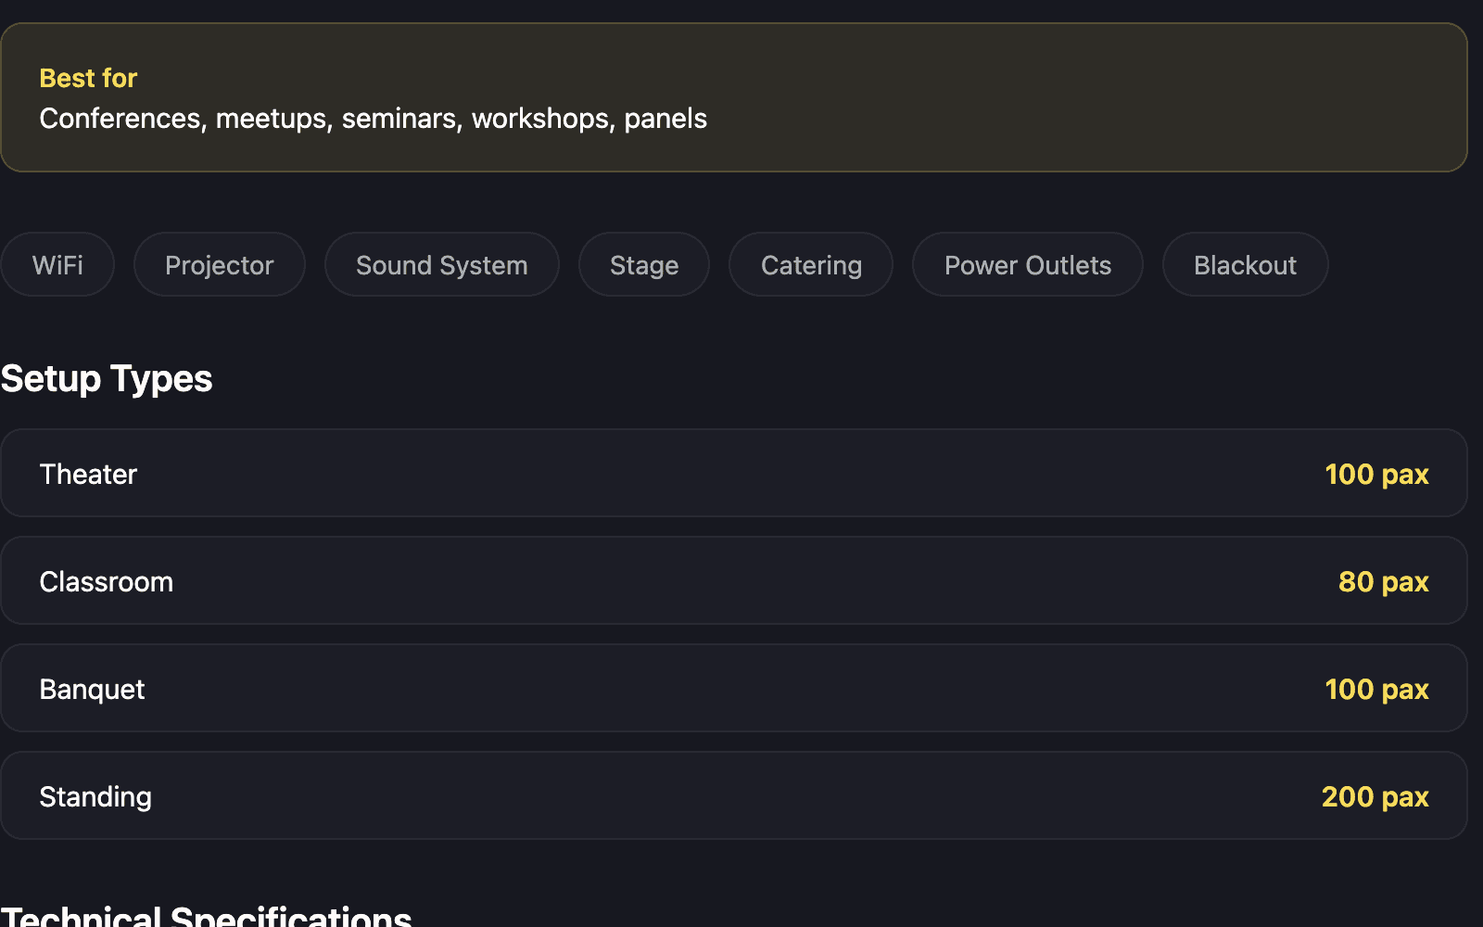1483x927 pixels.
Task: Click the WiFi amenity tag
Action: tap(57, 265)
